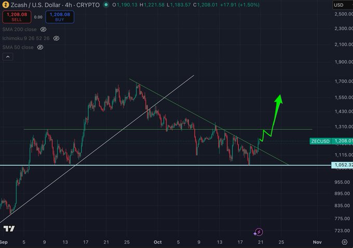Image resolution: width=353 pixels, height=248 pixels.
Task: Collapse the indicators legend with chevron
Action: pyautogui.click(x=8, y=57)
